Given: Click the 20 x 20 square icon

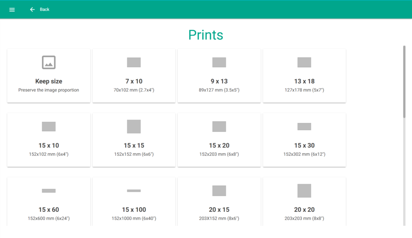Looking at the screenshot, I should (304, 190).
